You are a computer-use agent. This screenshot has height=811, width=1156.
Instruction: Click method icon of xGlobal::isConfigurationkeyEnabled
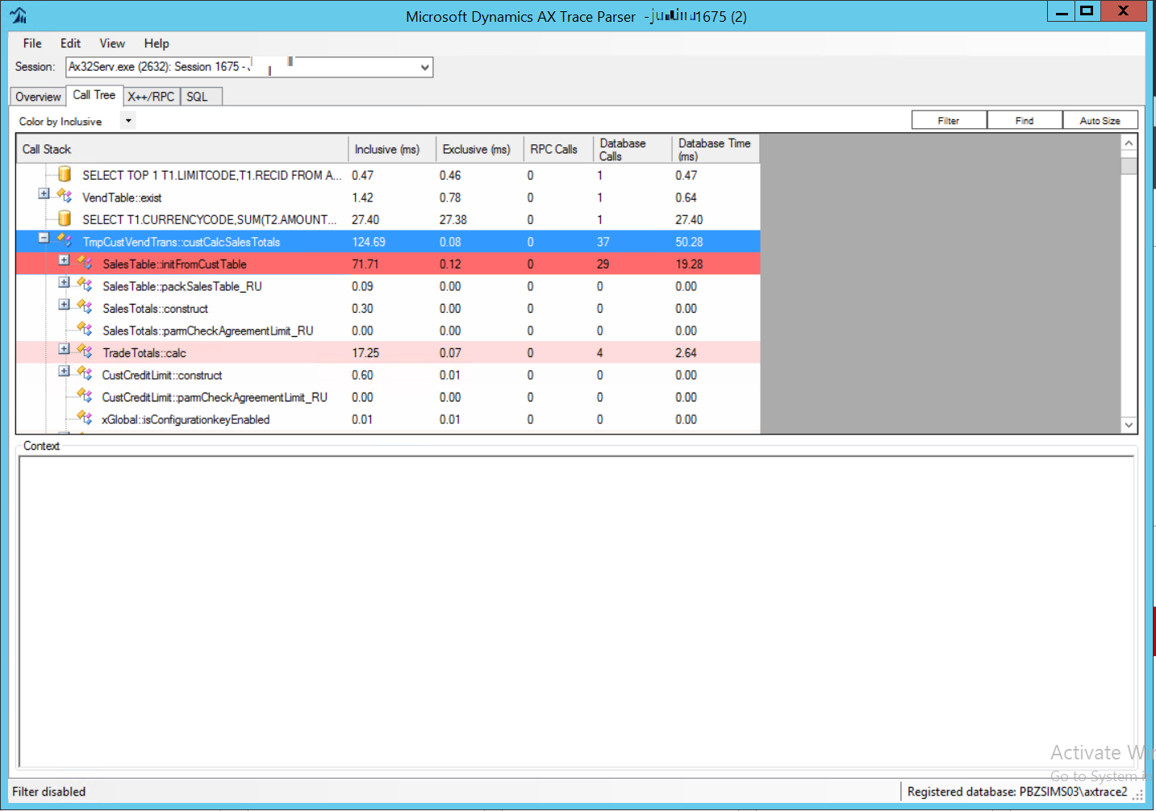coord(85,418)
